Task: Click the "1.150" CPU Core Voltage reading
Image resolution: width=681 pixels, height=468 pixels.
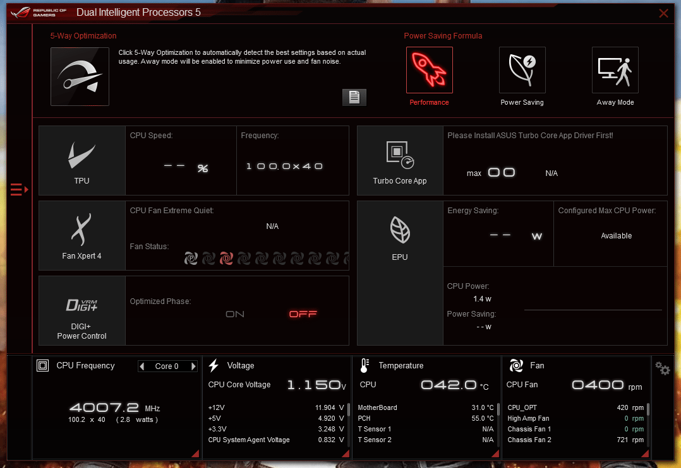Action: click(313, 385)
